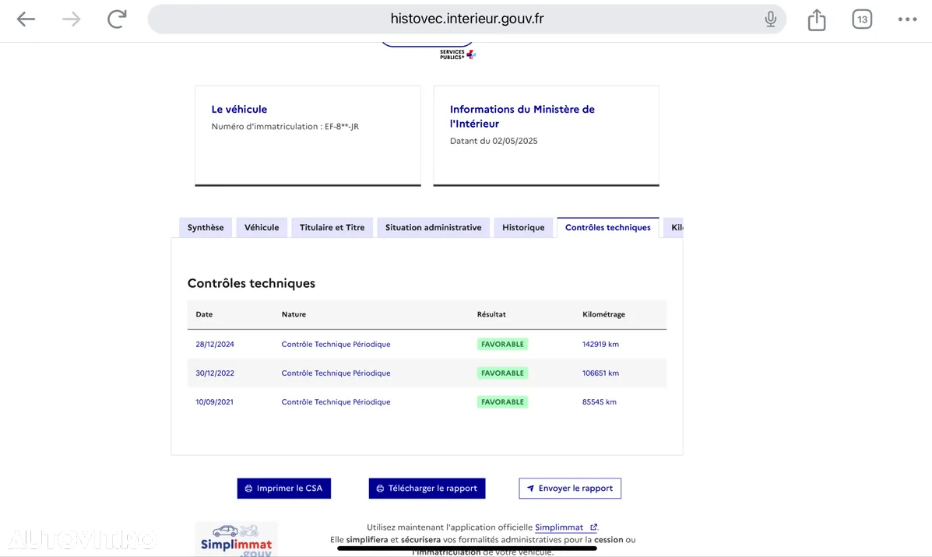Click the 106651 km mileage value
The image size is (932, 557).
pos(600,373)
